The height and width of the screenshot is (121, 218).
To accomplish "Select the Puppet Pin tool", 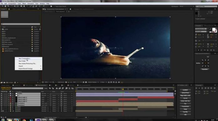I will (44, 6).
